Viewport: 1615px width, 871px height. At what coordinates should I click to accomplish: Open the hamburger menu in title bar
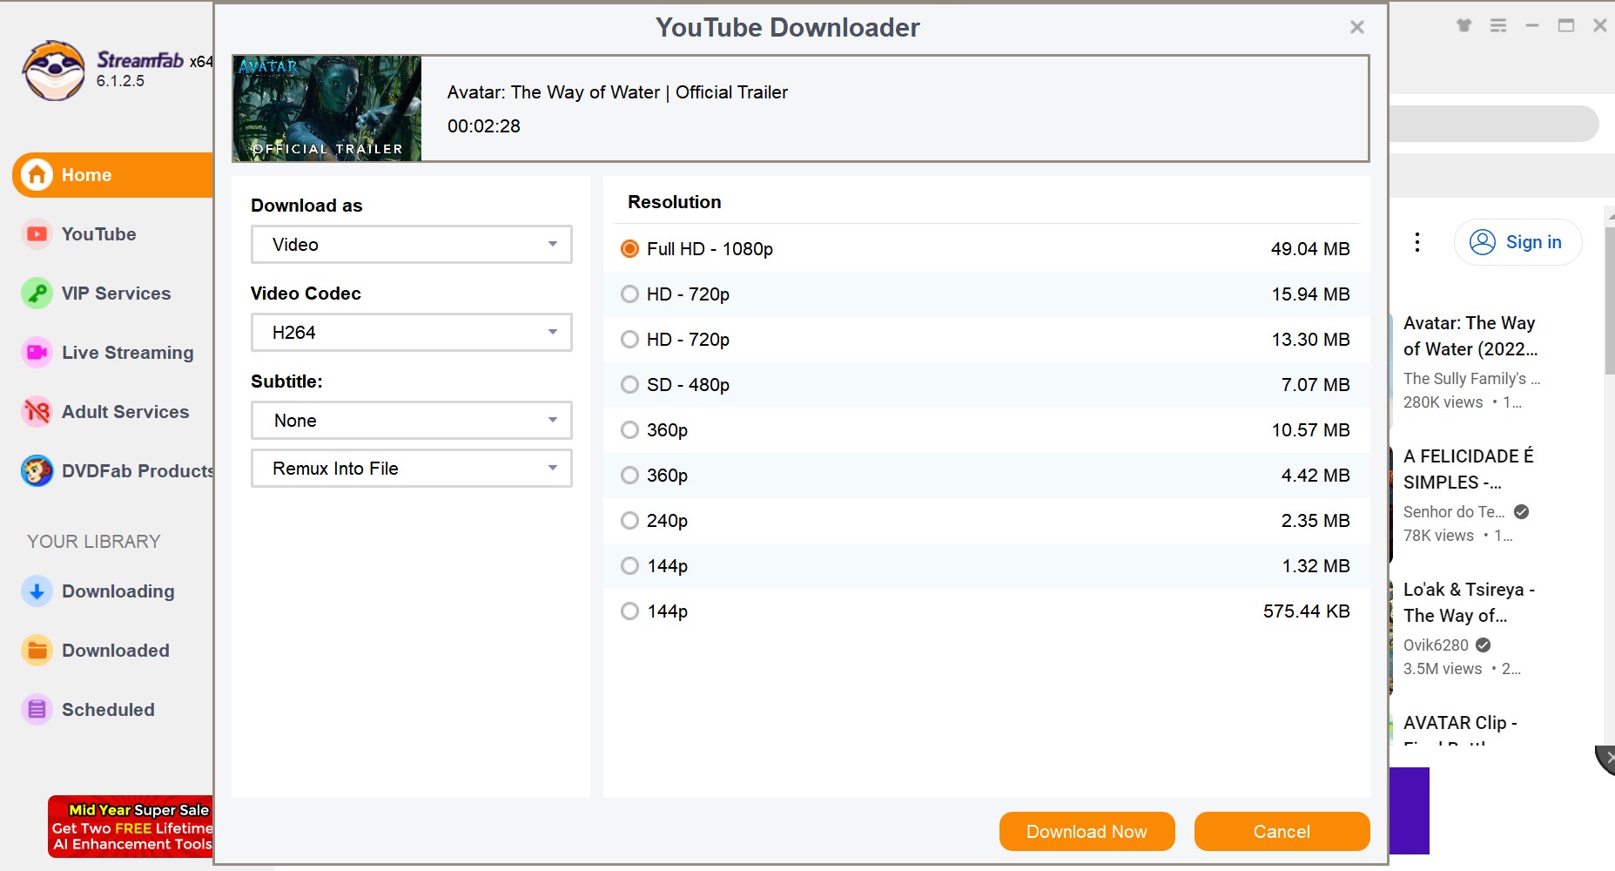click(x=1498, y=26)
